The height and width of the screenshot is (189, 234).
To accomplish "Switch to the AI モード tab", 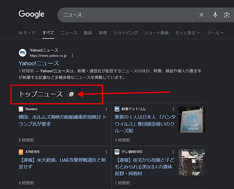I will coord(27,33).
